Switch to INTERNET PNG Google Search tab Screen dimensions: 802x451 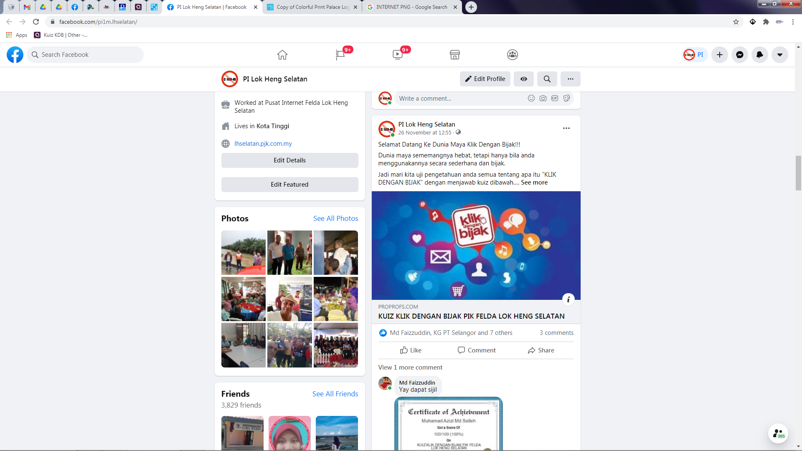pos(411,7)
